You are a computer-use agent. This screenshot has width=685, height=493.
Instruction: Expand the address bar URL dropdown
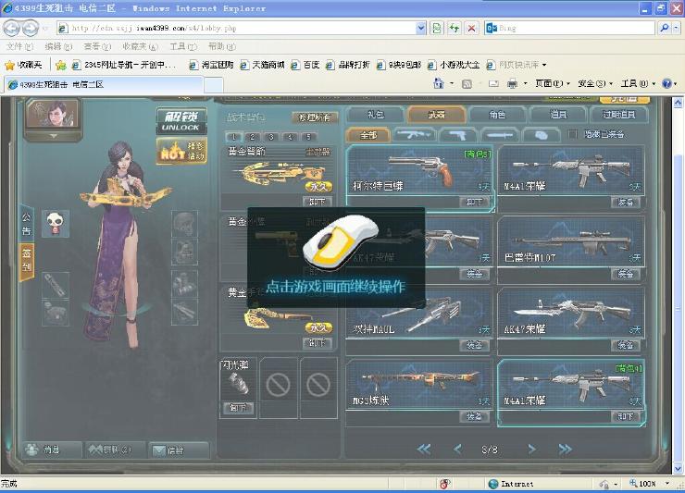420,28
